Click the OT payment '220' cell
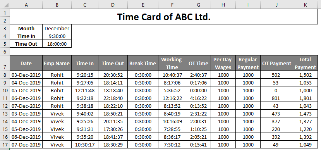The image size is (321, 150). [x=276, y=129]
